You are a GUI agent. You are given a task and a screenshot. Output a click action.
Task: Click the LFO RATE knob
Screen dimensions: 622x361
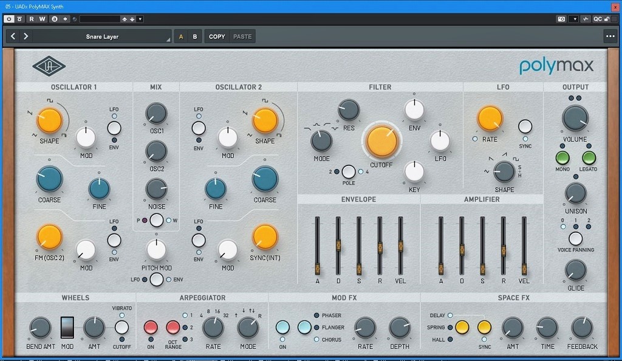(x=490, y=119)
